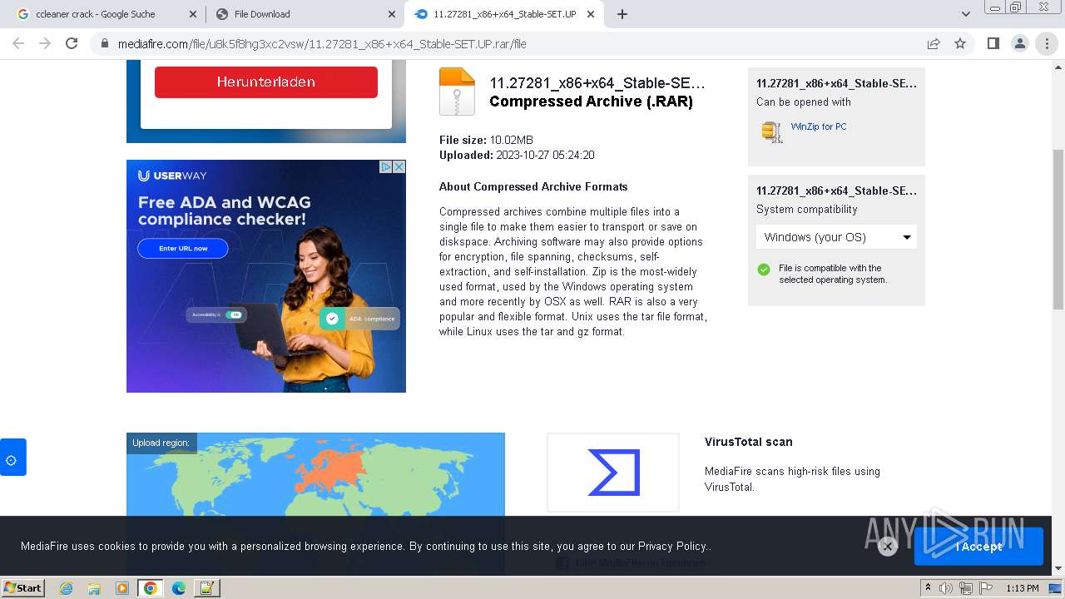Image resolution: width=1065 pixels, height=599 pixels.
Task: Click the browser Back arrow
Action: point(18,43)
